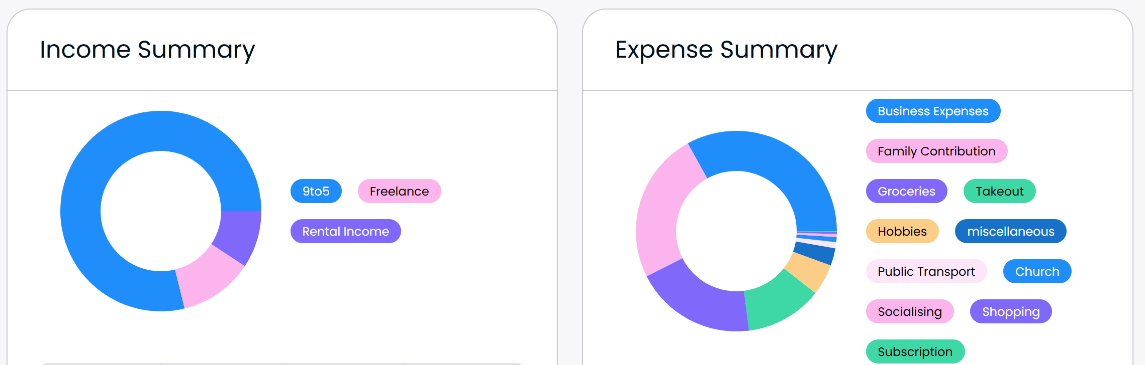Click the miscellaneous legend tag

[1010, 231]
